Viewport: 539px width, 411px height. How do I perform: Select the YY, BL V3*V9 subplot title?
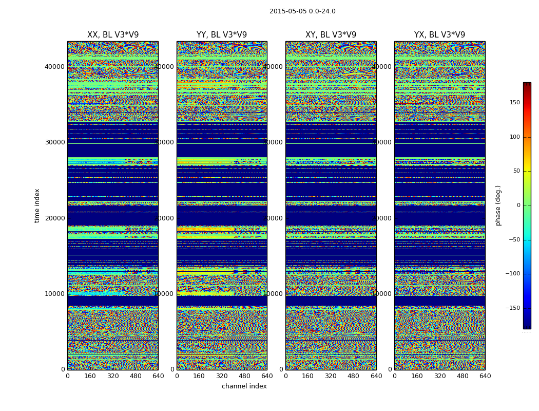point(222,35)
